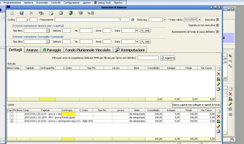Click the new blank document toolbar icon
Viewport: 244px width, 144px height.
click(12, 13)
